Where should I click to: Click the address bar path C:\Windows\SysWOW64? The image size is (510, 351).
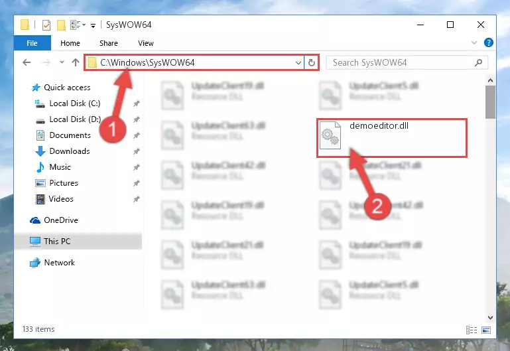[147, 62]
